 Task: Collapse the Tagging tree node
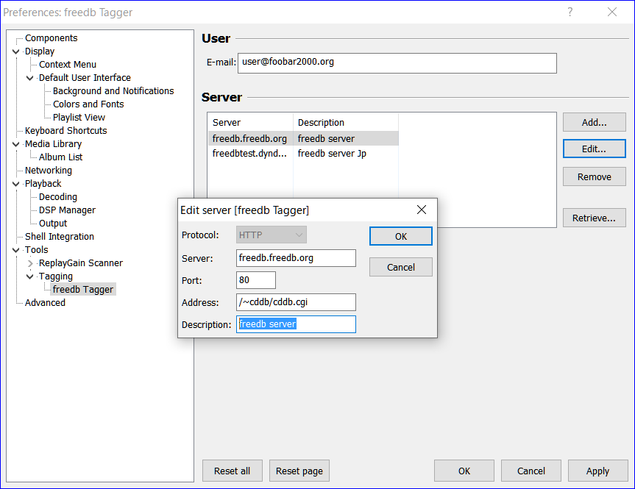[29, 276]
